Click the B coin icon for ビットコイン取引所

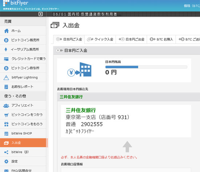(6, 68)
